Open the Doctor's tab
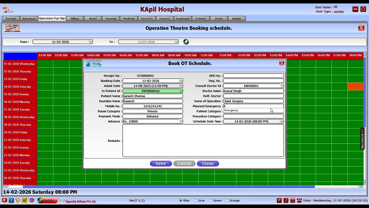The height and width of the screenshot is (208, 369). [x=147, y=18]
